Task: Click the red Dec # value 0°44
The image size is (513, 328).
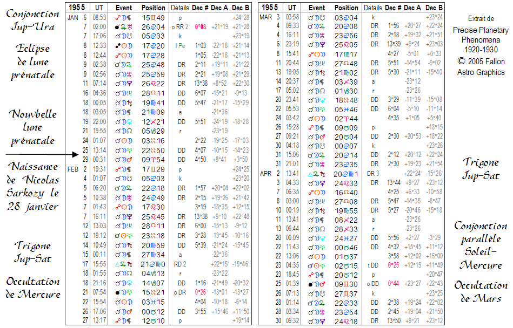Action: click(393, 284)
